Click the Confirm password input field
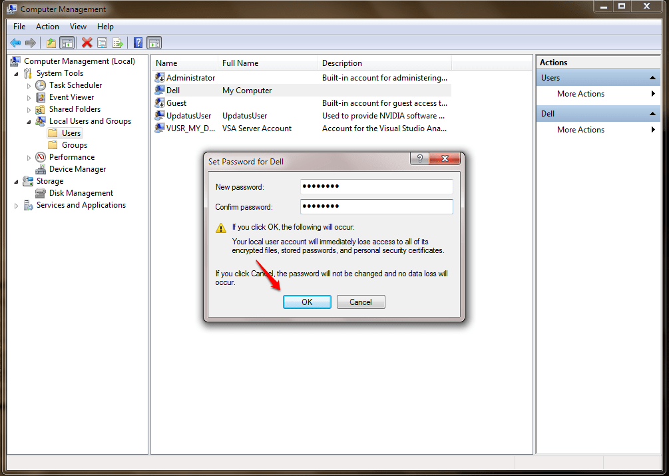The image size is (669, 476). coord(376,206)
